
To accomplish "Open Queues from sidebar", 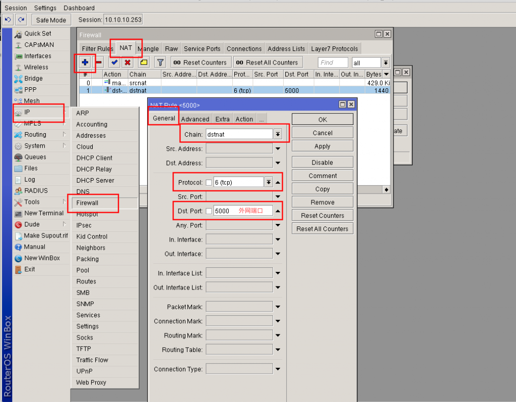I will pyautogui.click(x=35, y=157).
